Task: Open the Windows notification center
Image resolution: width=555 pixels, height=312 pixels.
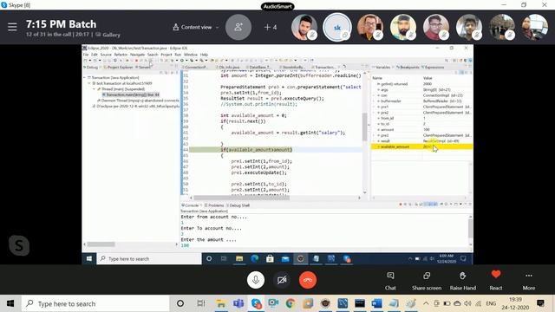Action: click(540, 303)
